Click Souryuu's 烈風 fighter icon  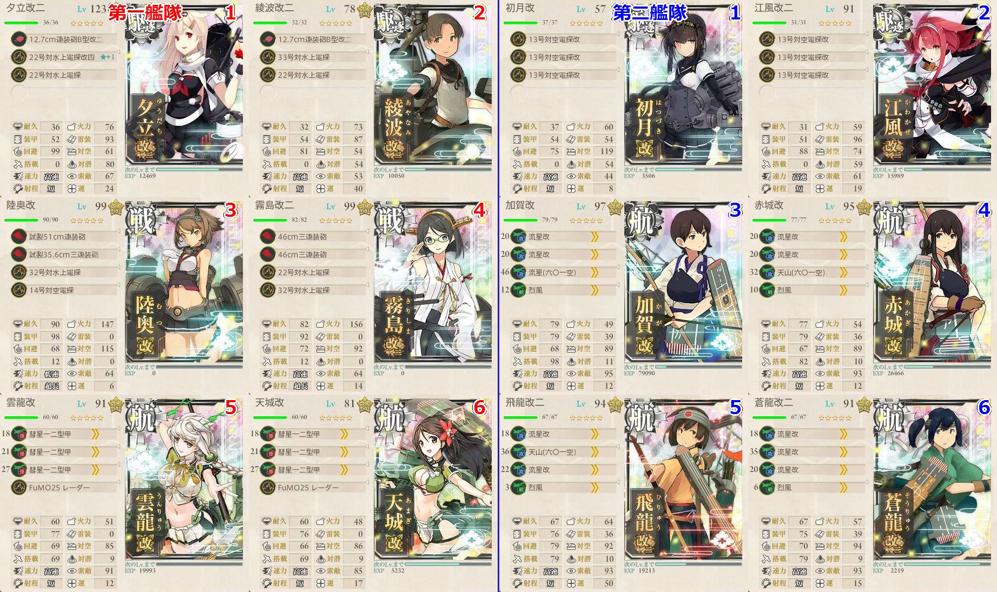[x=767, y=488]
